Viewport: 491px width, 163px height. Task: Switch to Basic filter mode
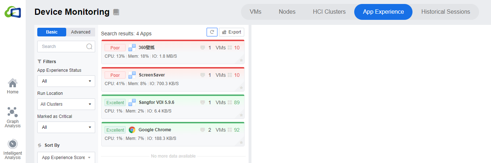pos(52,32)
